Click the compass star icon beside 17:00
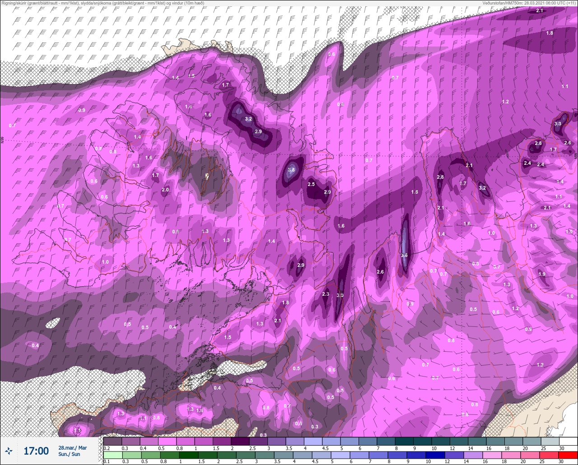Image resolution: width=578 pixels, height=465 pixels. (x=9, y=451)
